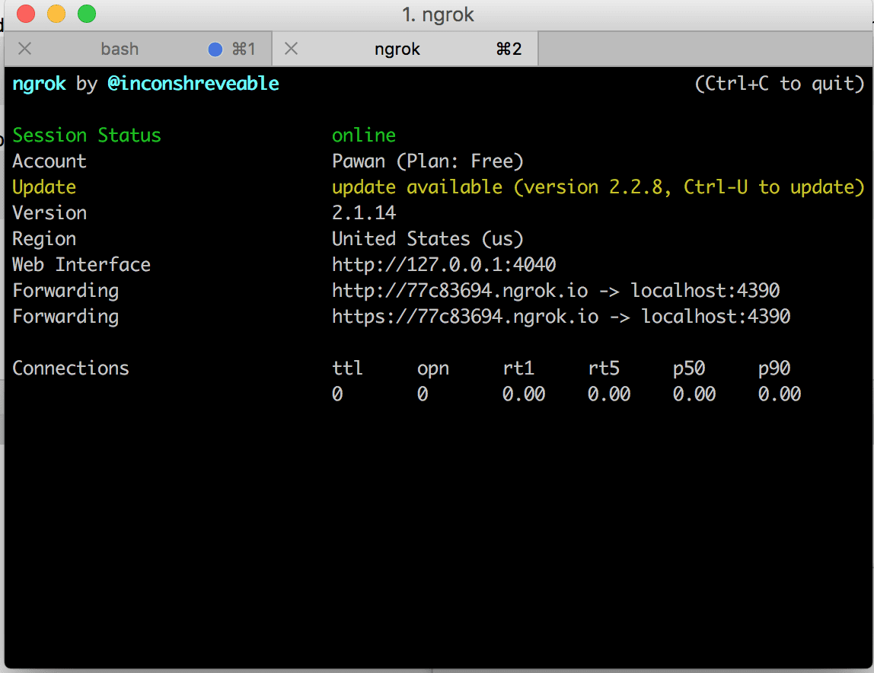This screenshot has height=673, width=874.
Task: Click the @inconshreveable author handle
Action: tap(193, 84)
